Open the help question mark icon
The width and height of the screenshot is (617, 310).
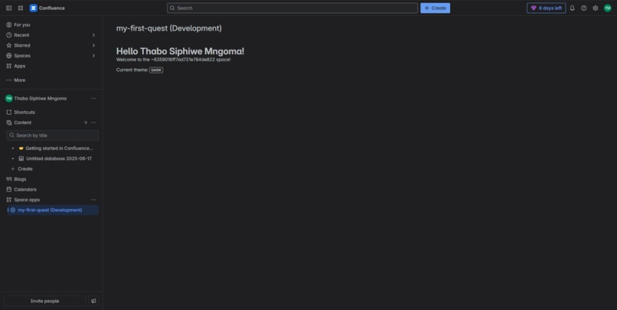tap(584, 8)
